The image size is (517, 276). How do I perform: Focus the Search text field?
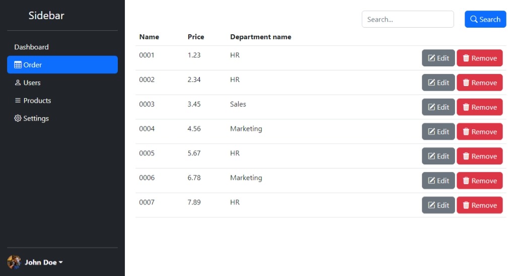407,20
